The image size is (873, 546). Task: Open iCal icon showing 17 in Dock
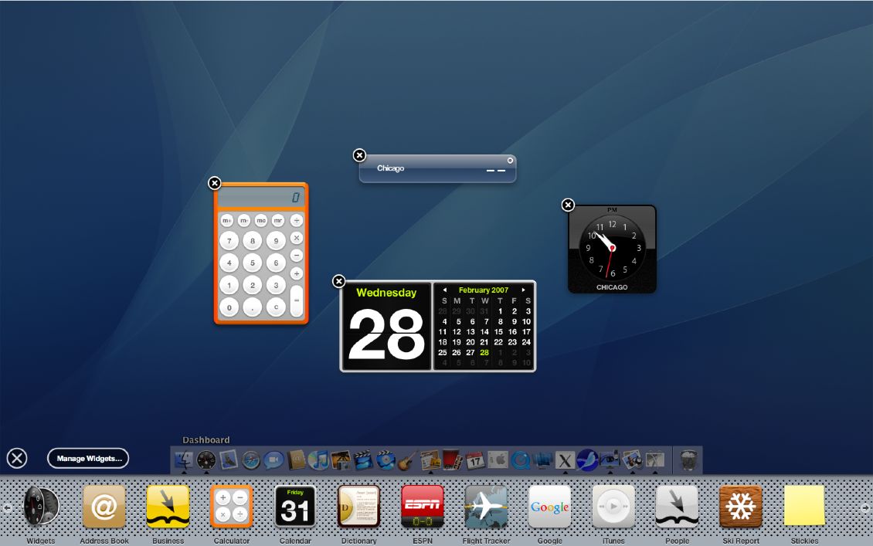(x=475, y=460)
